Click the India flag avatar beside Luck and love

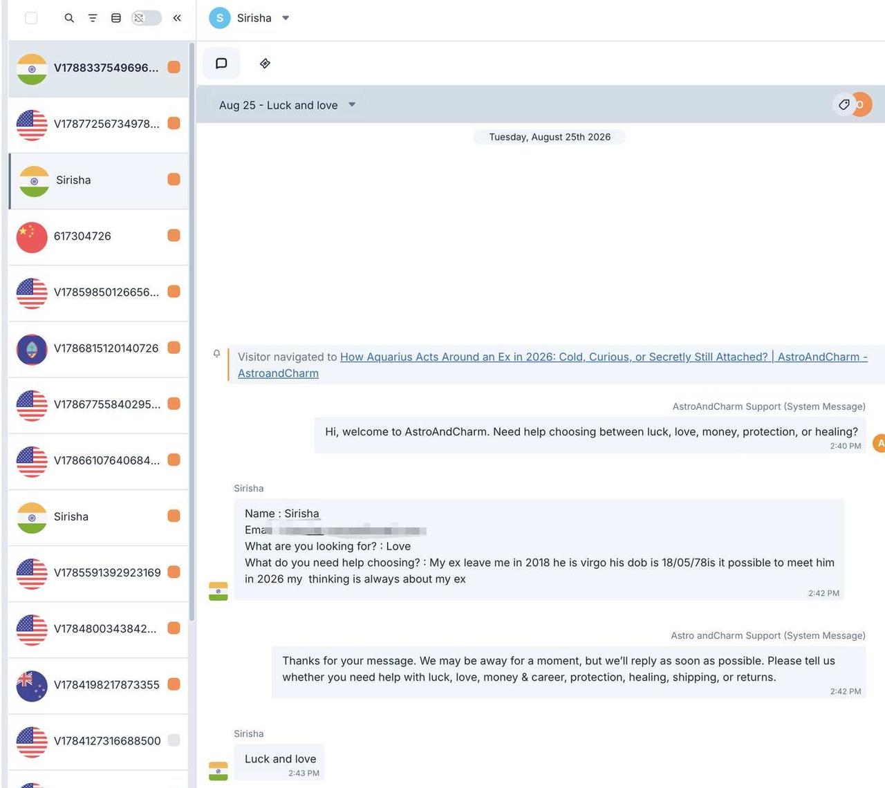click(218, 771)
